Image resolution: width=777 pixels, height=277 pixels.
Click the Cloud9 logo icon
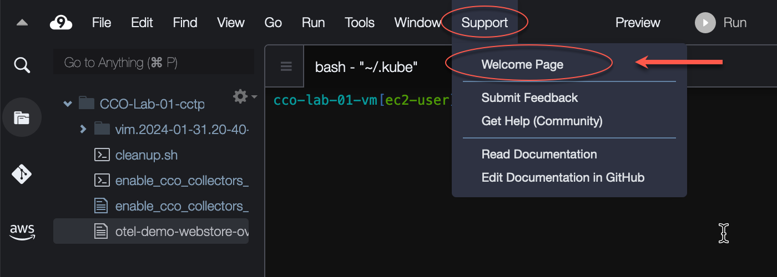pyautogui.click(x=61, y=23)
